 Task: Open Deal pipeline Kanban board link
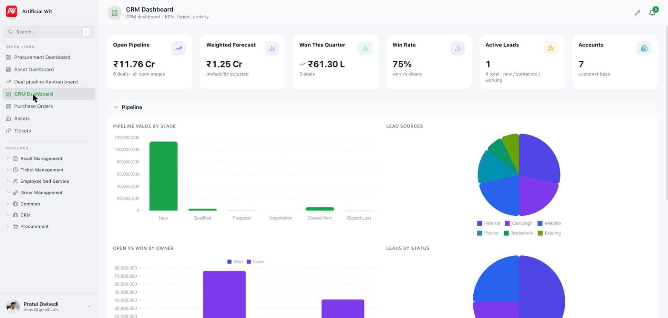pos(49,82)
